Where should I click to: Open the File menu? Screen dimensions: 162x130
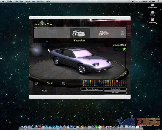[16, 1]
